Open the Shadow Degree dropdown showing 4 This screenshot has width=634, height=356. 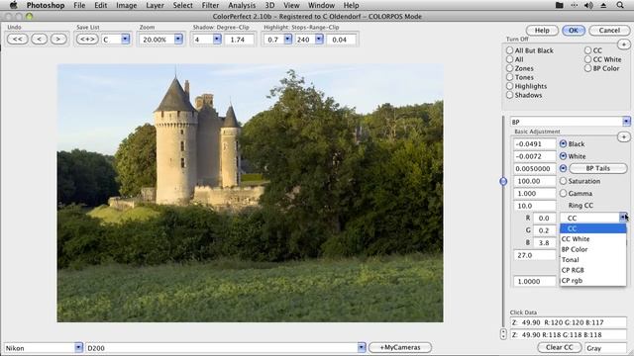click(x=217, y=40)
